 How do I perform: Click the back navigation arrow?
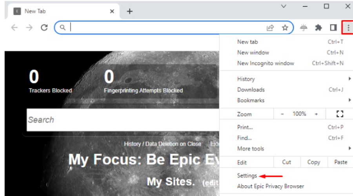point(15,27)
